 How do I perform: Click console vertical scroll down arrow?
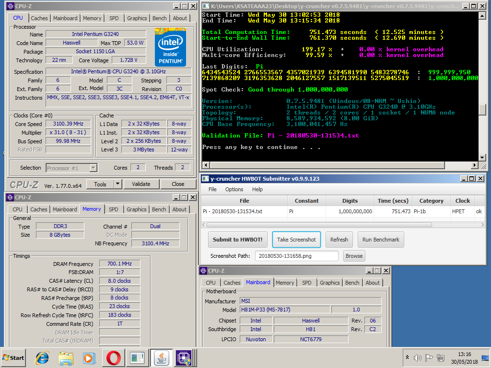pyautogui.click(x=482, y=158)
